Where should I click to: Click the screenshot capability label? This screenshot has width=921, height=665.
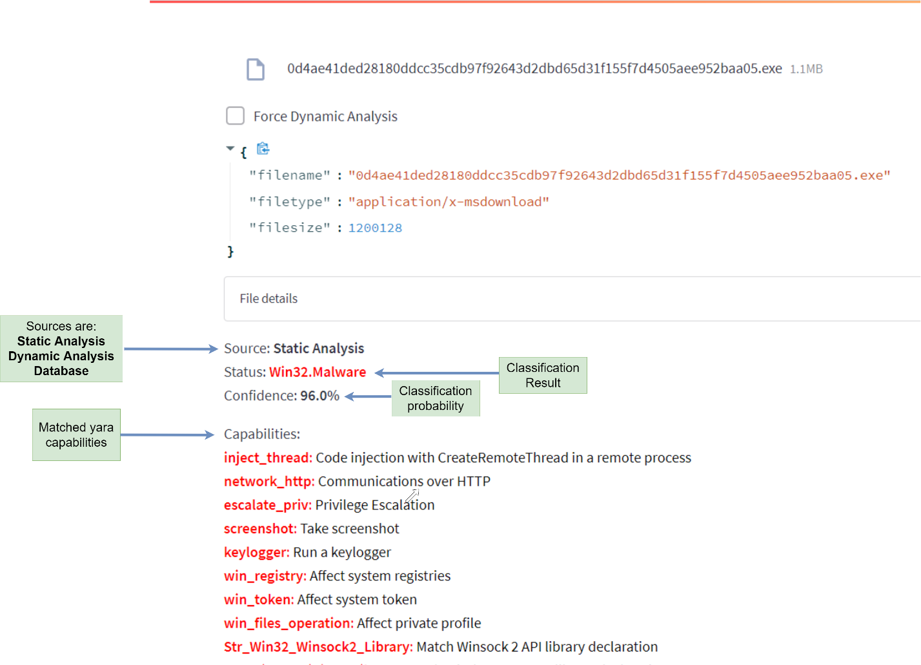pyautogui.click(x=260, y=529)
